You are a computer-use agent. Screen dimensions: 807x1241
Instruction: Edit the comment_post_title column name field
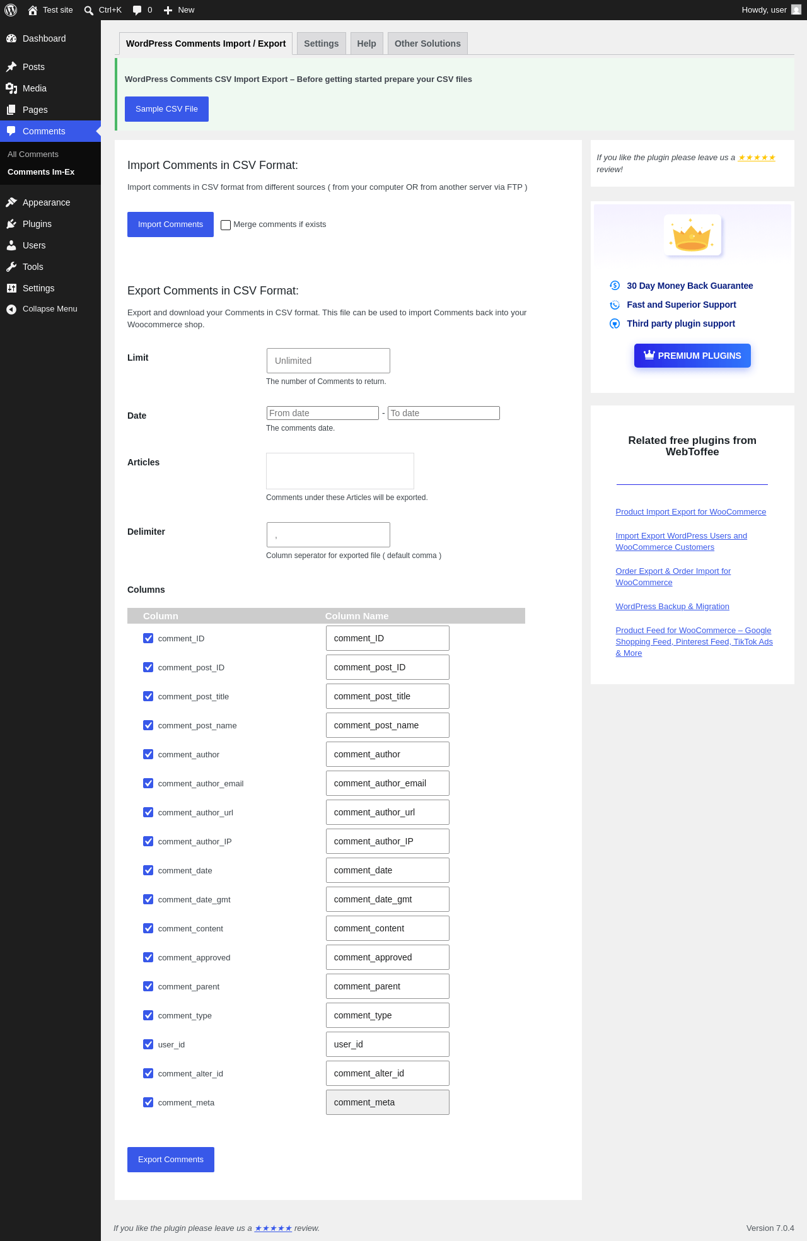pyautogui.click(x=388, y=696)
